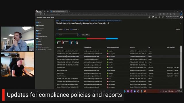Focus the Search input field

[67, 35]
